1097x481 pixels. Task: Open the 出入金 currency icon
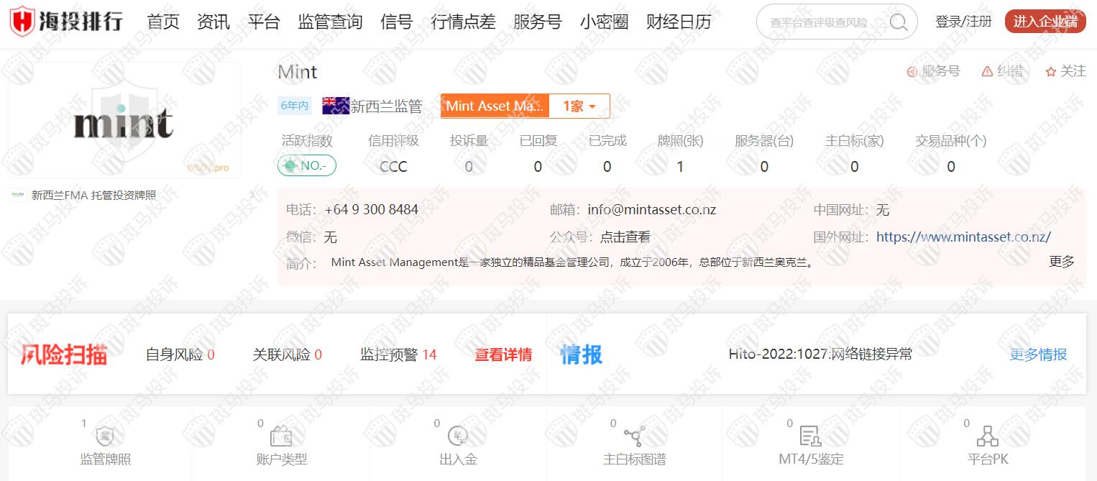[x=458, y=436]
